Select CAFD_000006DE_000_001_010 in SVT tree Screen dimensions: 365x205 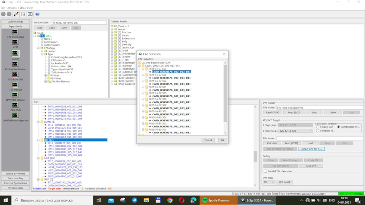coord(65,164)
